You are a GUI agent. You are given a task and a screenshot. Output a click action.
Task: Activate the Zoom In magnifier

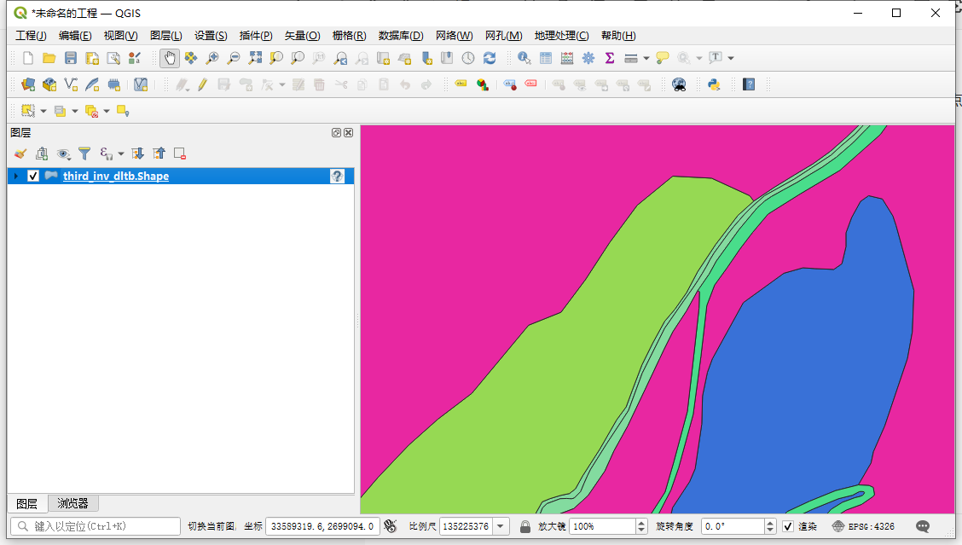(x=212, y=58)
